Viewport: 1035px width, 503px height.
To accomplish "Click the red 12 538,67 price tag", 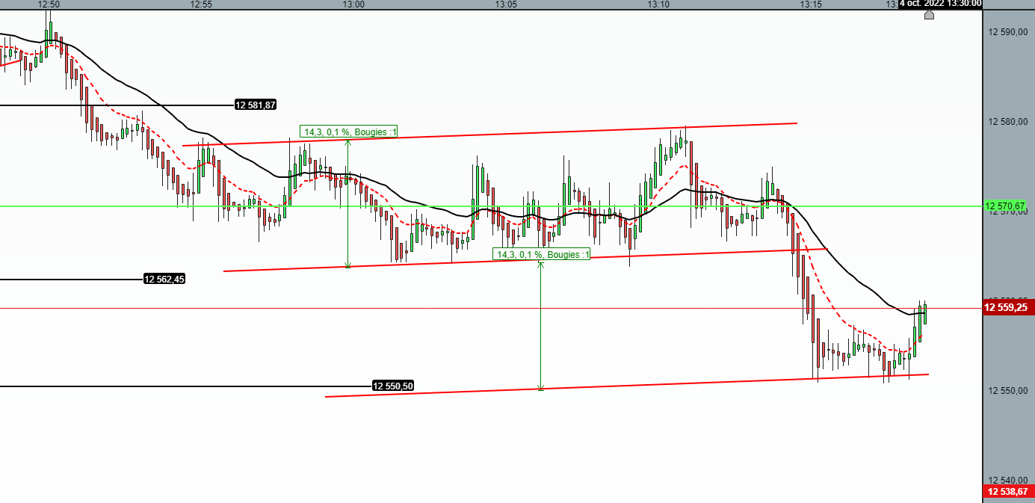I will click(x=1008, y=492).
